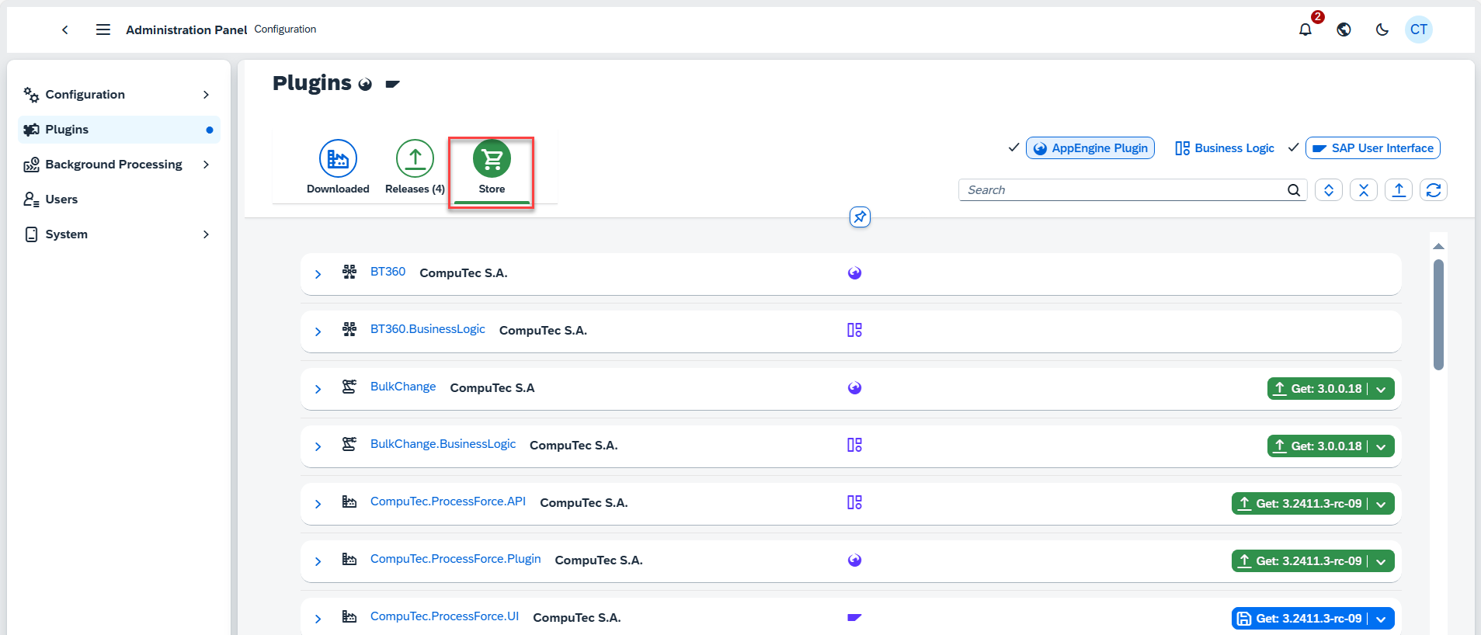The width and height of the screenshot is (1481, 635).
Task: Switch to the Releases (4) tab
Action: pyautogui.click(x=415, y=168)
